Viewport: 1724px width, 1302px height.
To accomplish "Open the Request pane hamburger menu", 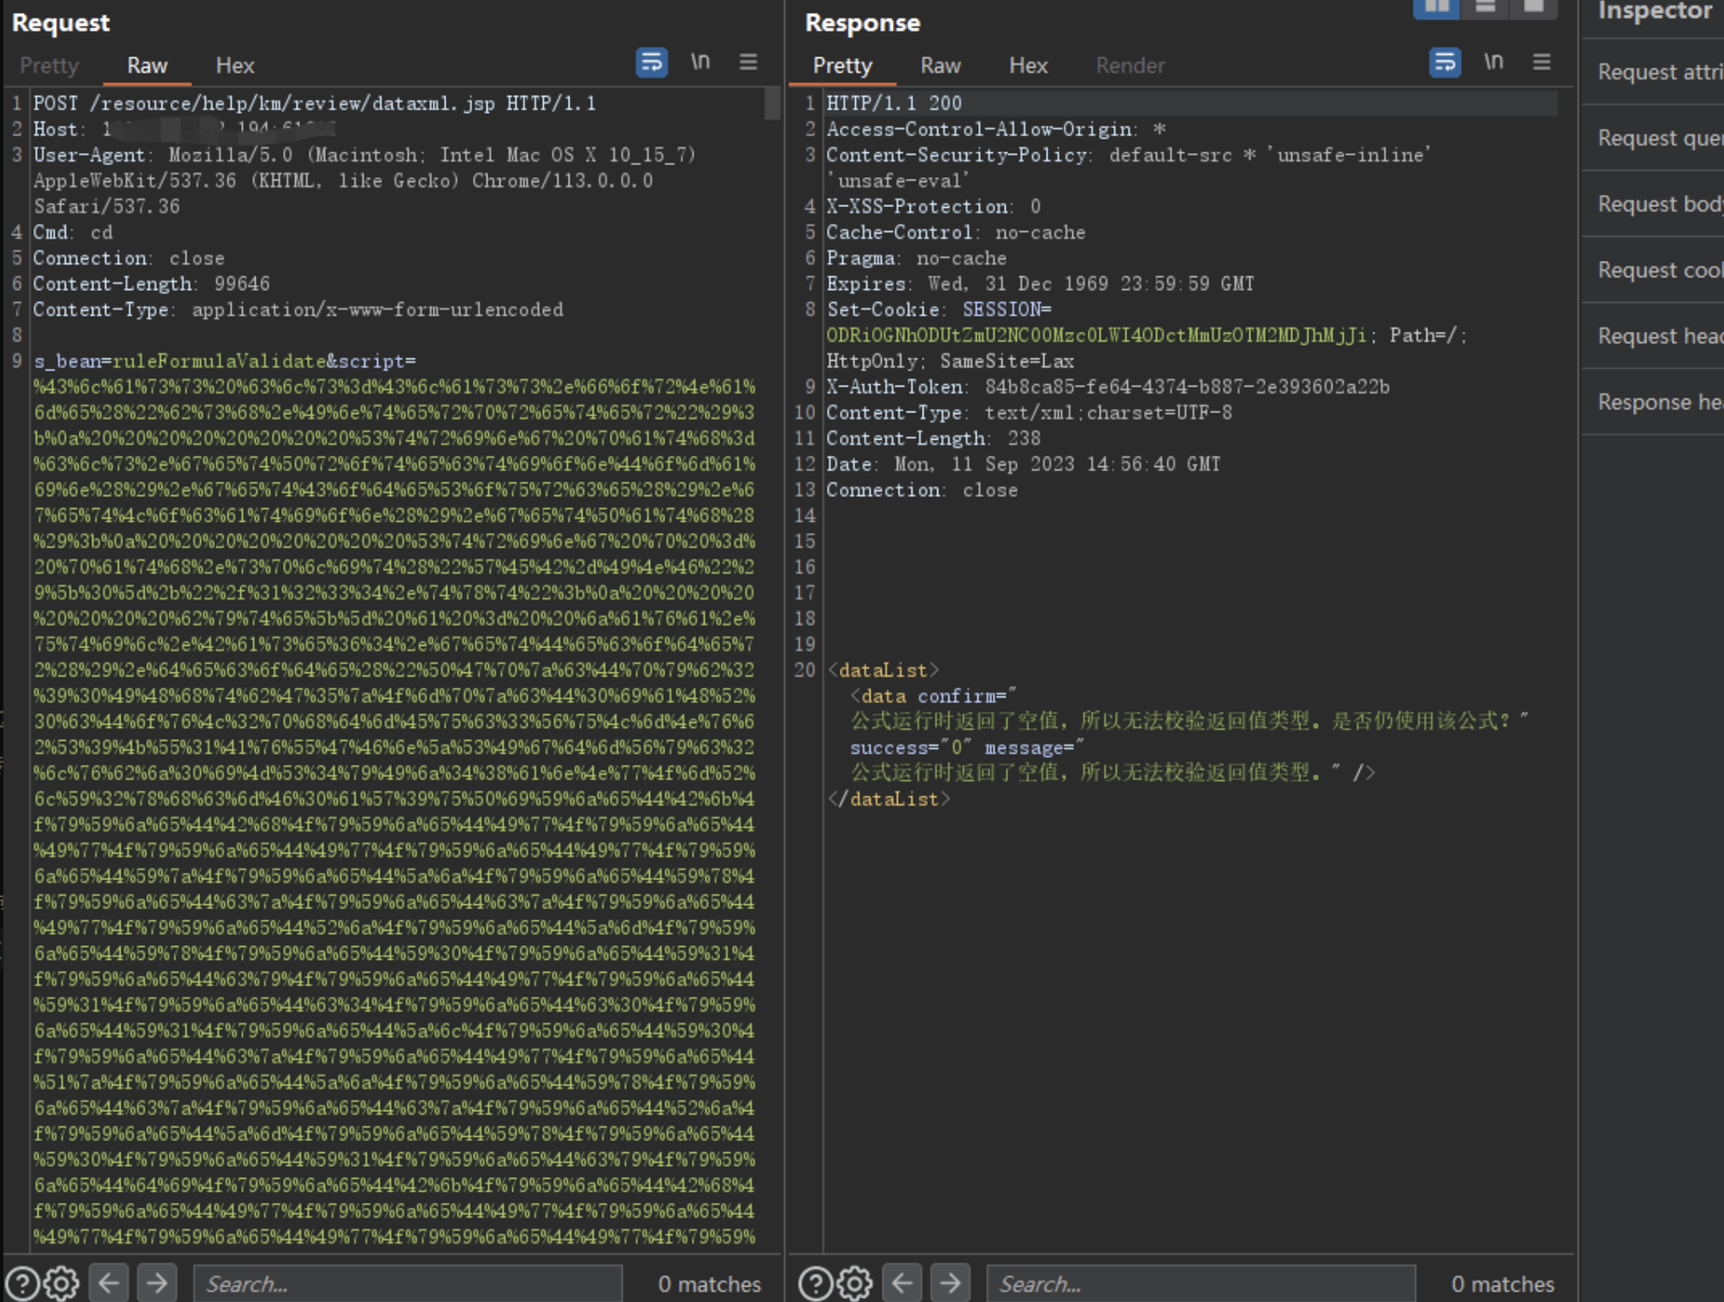I will click(x=748, y=62).
